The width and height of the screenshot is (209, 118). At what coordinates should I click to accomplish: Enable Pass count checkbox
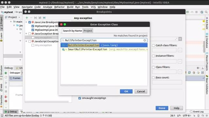coord(153,78)
